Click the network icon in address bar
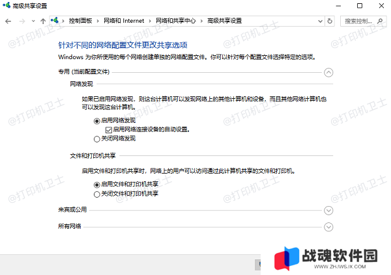Viewport: 391px width, 275px height. (55, 21)
